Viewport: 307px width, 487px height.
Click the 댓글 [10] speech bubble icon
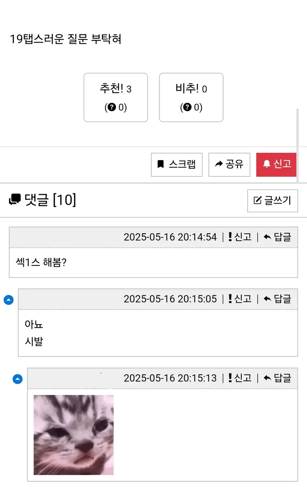coord(15,200)
